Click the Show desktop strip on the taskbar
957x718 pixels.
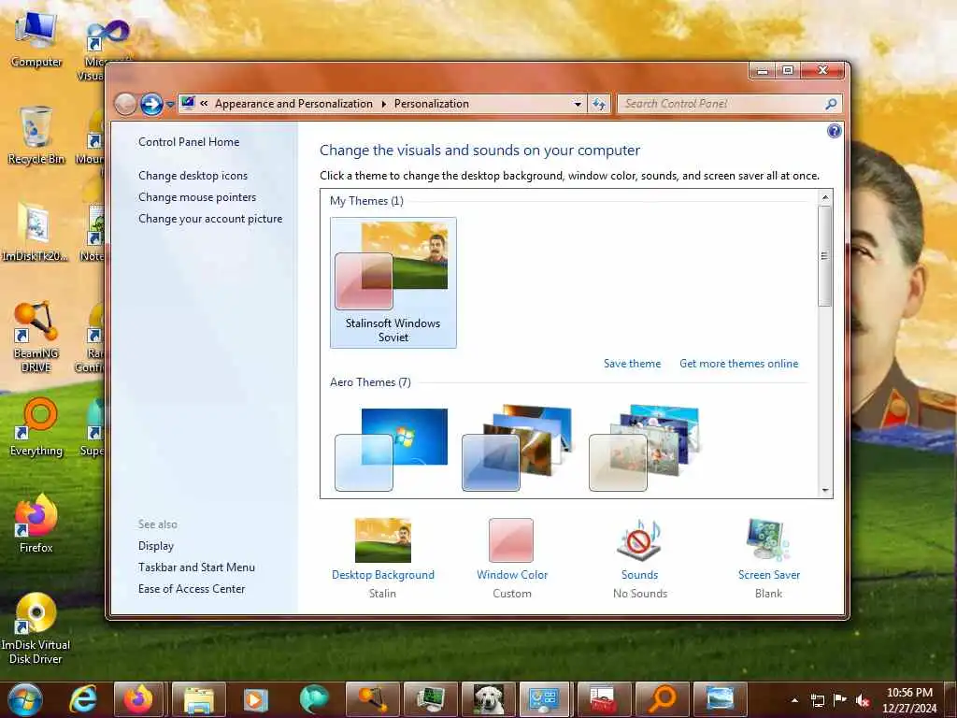(951, 699)
